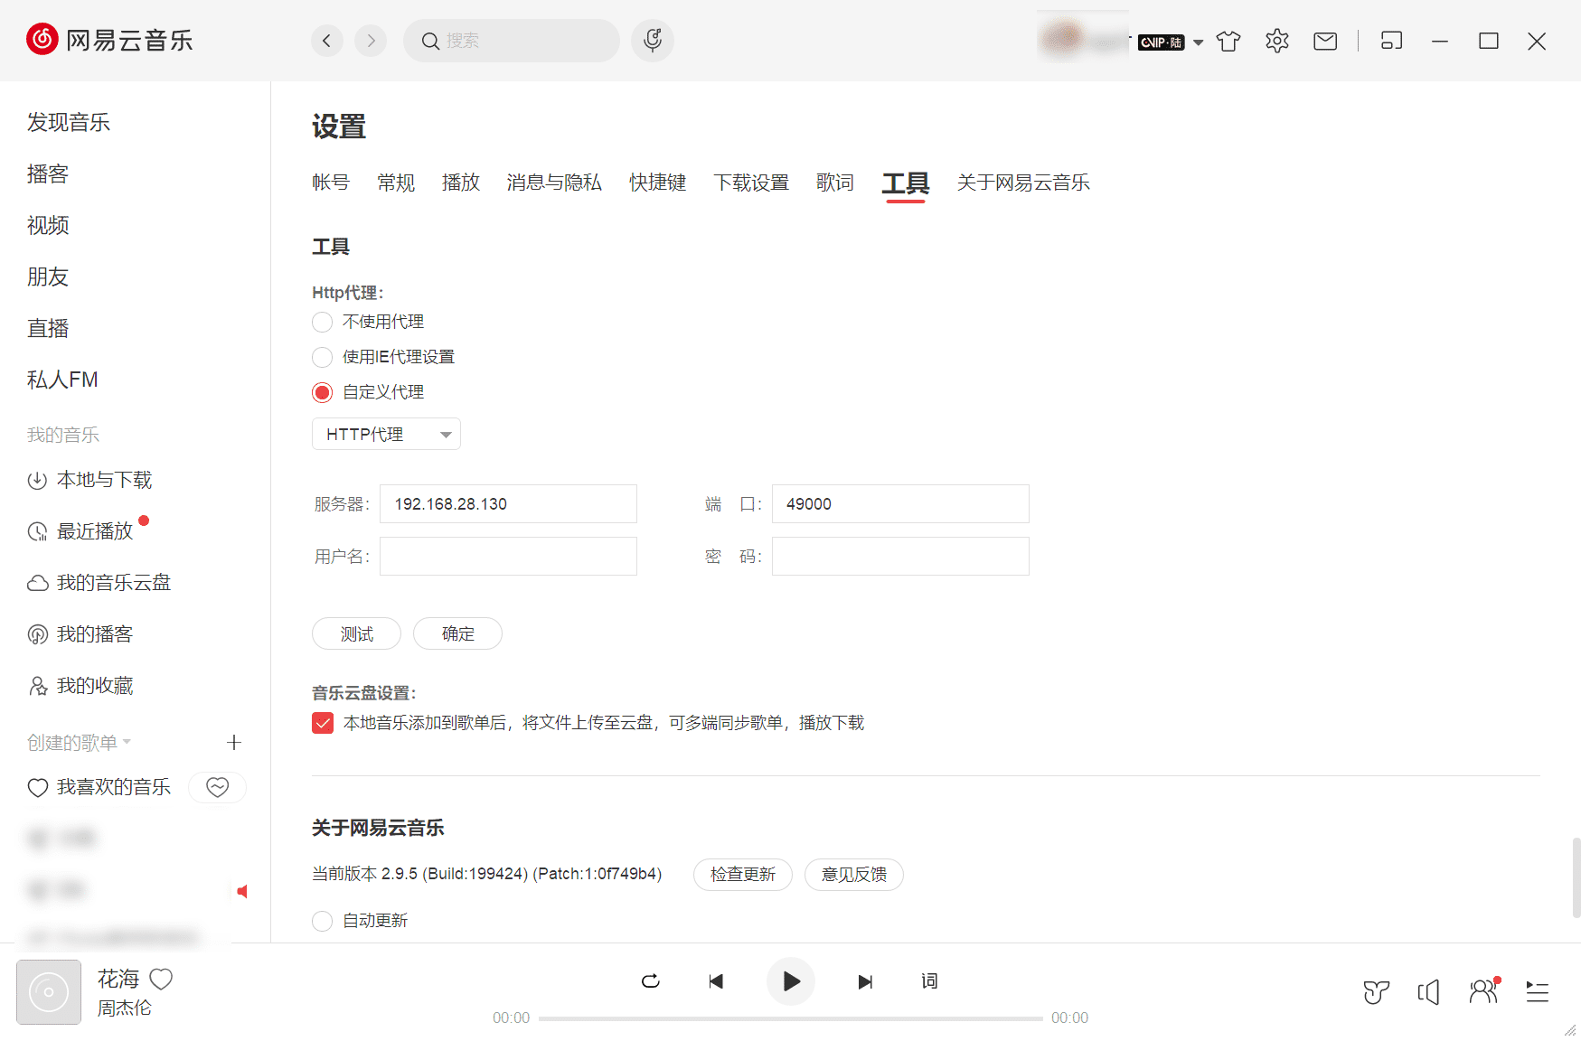Open the VIP account dropdown arrow

tap(1198, 42)
